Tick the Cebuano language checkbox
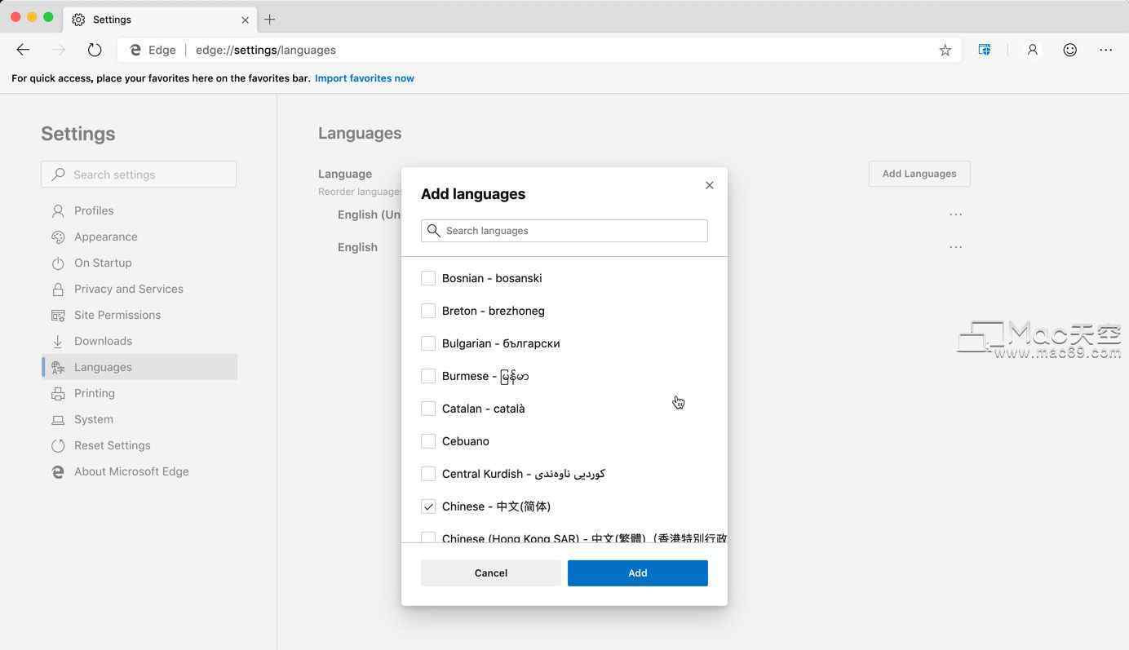The image size is (1129, 650). pyautogui.click(x=428, y=441)
